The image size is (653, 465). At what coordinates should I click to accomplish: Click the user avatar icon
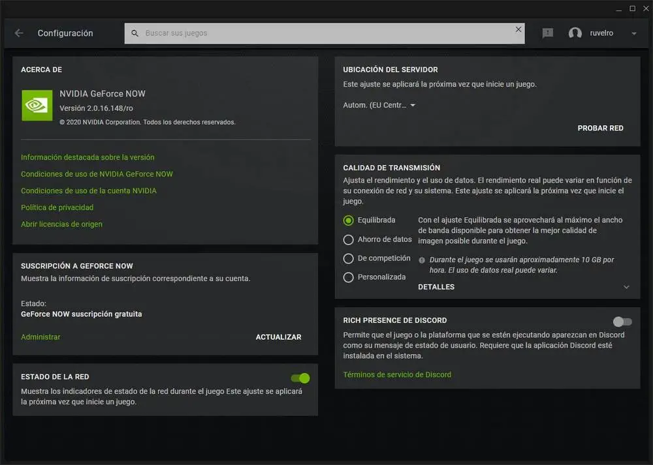click(575, 33)
